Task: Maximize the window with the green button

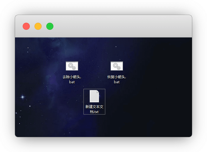Action: click(x=50, y=26)
